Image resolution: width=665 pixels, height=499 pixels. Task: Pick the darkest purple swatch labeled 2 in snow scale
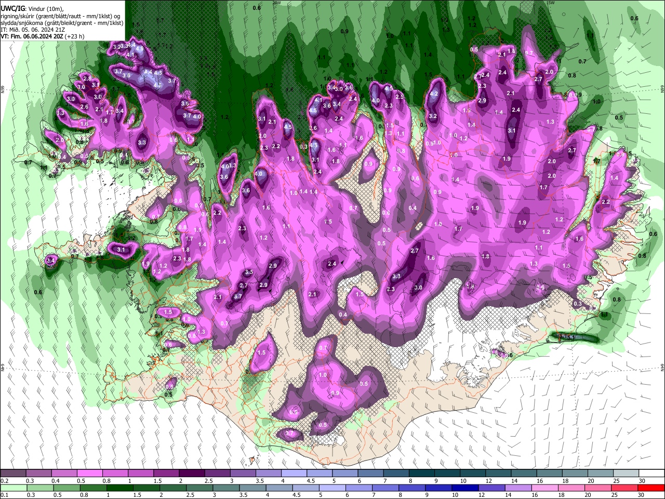coord(192,473)
